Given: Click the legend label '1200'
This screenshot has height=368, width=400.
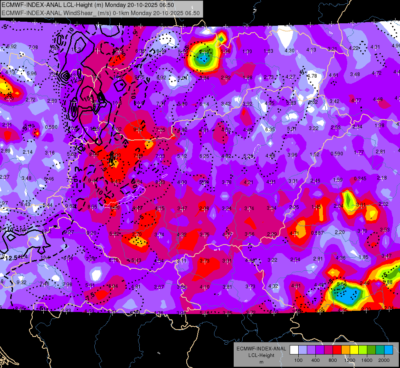Looking at the screenshot, I should pos(350,360).
